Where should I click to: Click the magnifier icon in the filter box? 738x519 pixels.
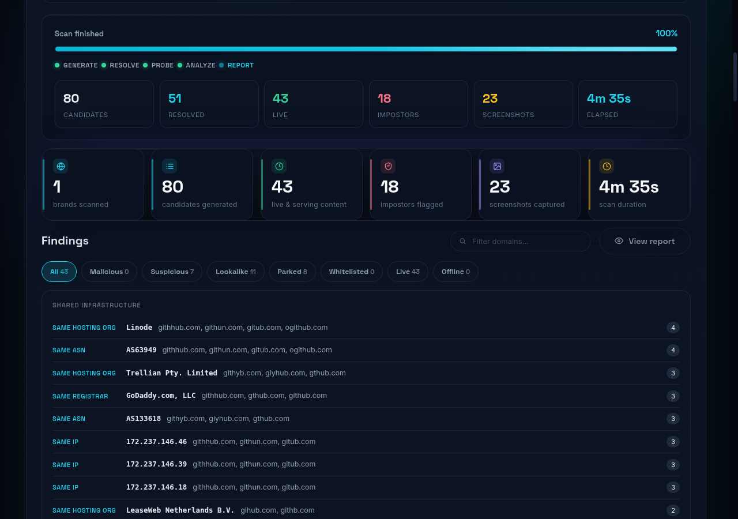click(x=462, y=241)
